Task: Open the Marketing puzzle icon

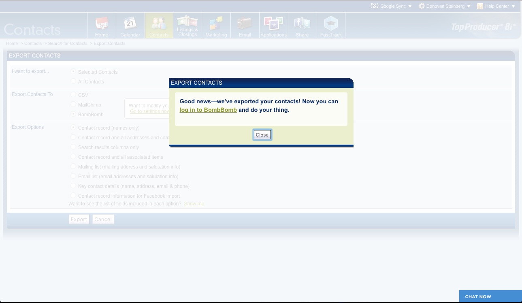Action: pos(216,26)
